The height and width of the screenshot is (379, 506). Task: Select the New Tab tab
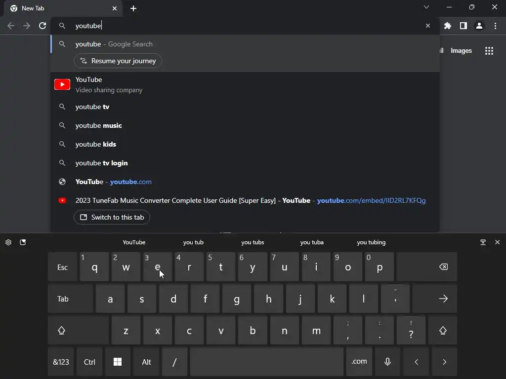(63, 8)
